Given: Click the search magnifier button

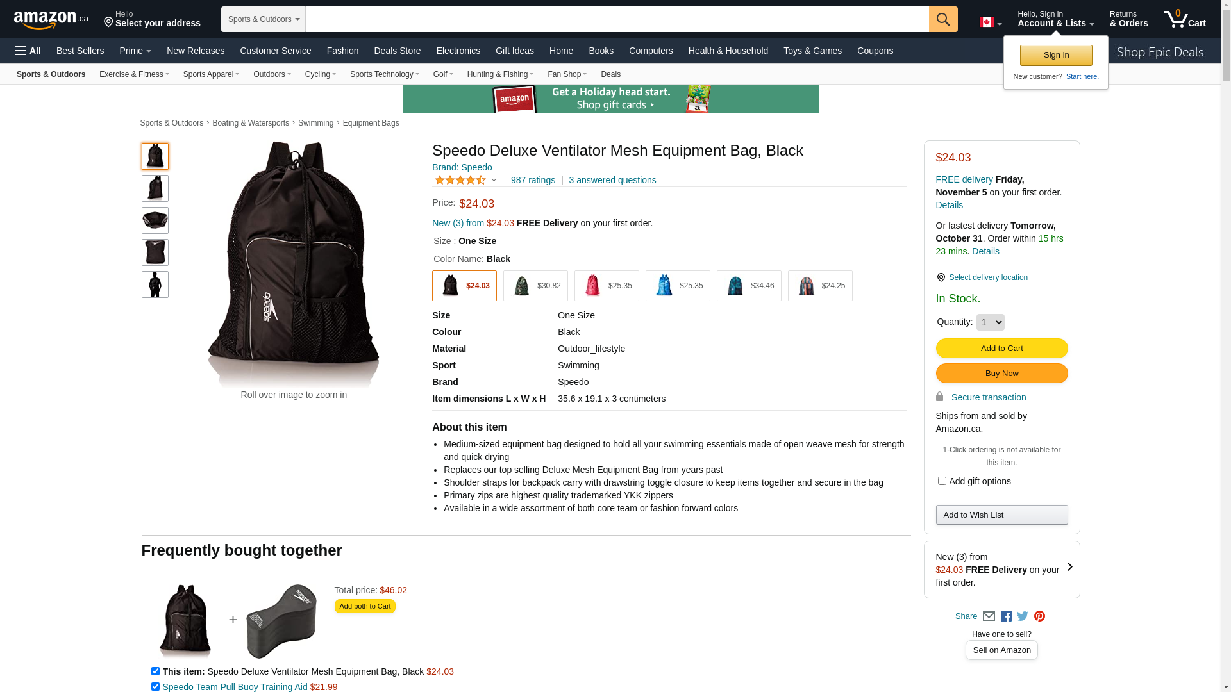Looking at the screenshot, I should click(x=942, y=19).
